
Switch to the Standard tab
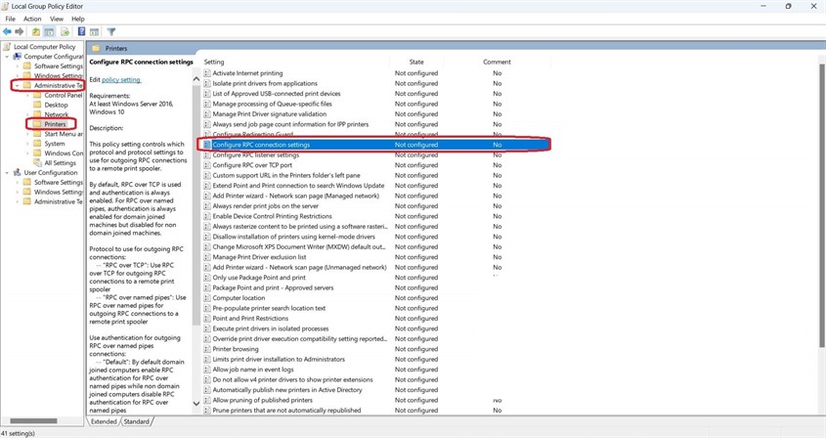(x=136, y=421)
